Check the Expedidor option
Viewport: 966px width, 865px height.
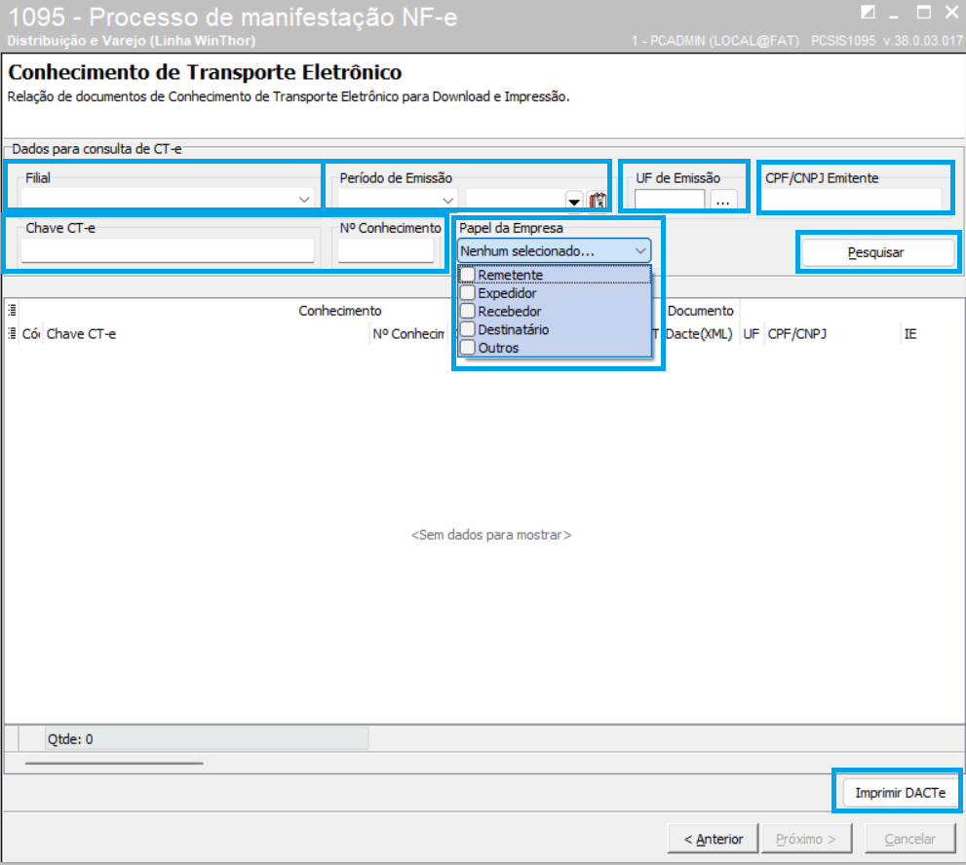[468, 292]
